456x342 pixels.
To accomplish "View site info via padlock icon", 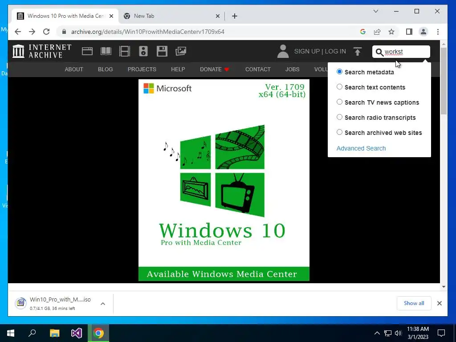I will click(x=64, y=32).
